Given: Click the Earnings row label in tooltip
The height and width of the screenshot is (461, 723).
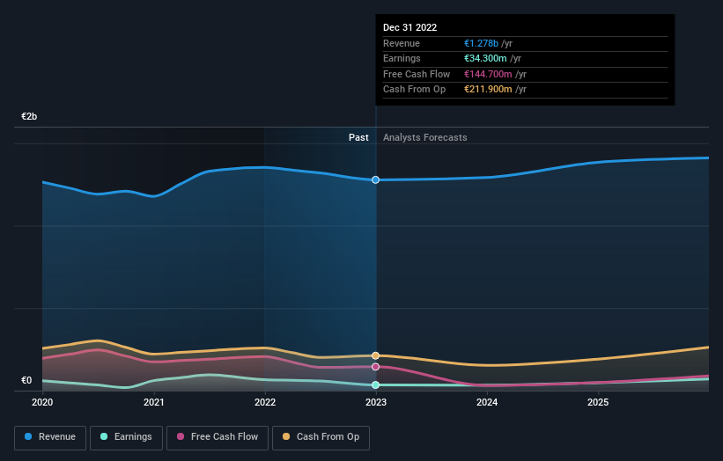Looking at the screenshot, I should [x=402, y=58].
